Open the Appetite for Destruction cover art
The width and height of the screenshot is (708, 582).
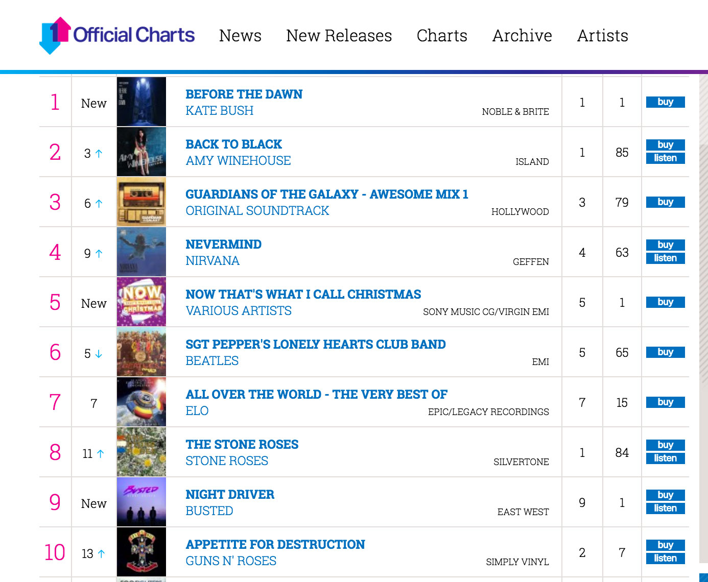coord(141,552)
